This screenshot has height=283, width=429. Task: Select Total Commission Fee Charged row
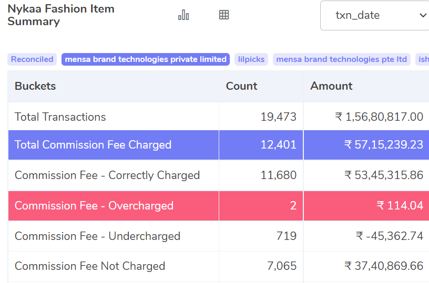219,145
